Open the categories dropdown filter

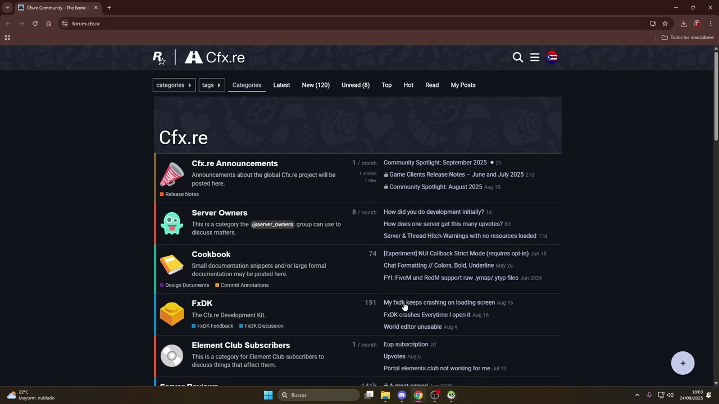click(x=174, y=85)
